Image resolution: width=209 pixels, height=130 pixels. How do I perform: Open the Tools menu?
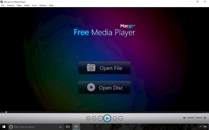tap(34, 5)
